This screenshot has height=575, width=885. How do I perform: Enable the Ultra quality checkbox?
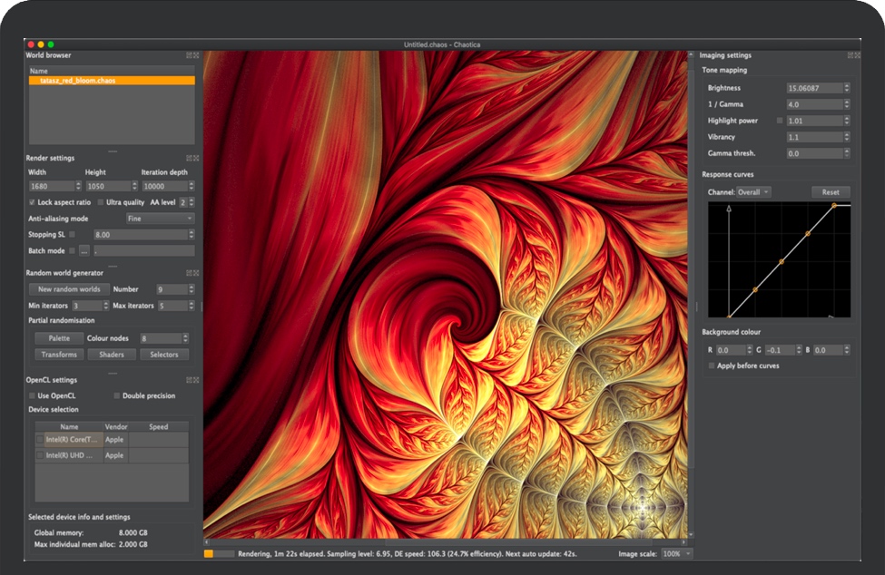click(x=101, y=202)
